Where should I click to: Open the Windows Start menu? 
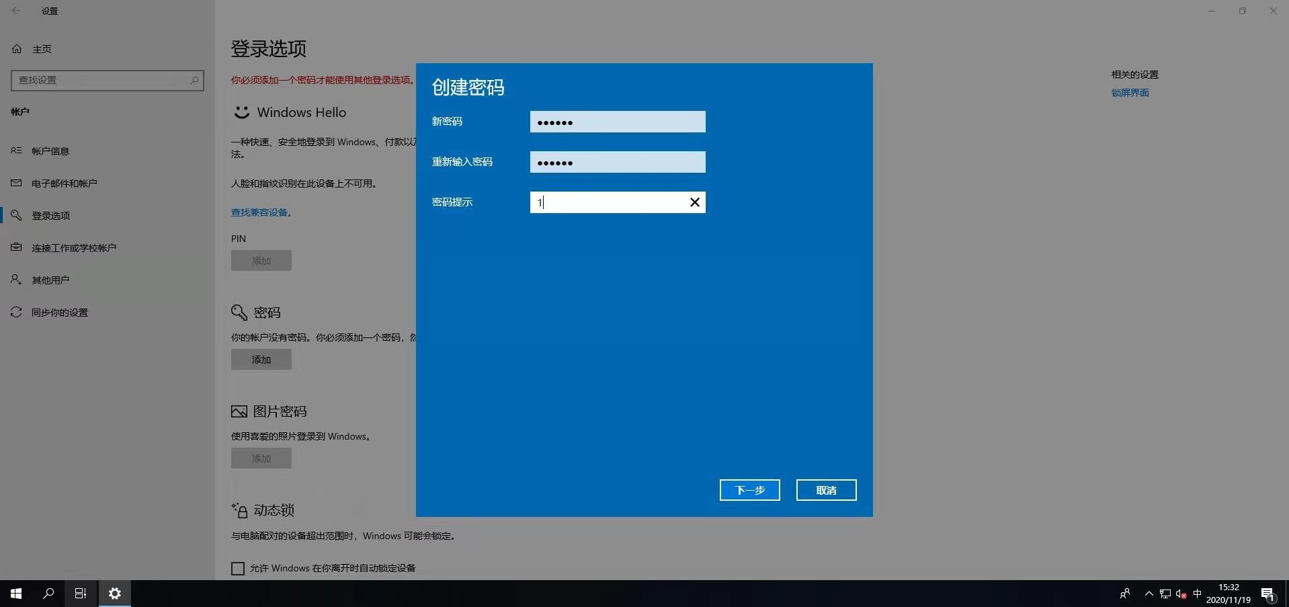16,594
